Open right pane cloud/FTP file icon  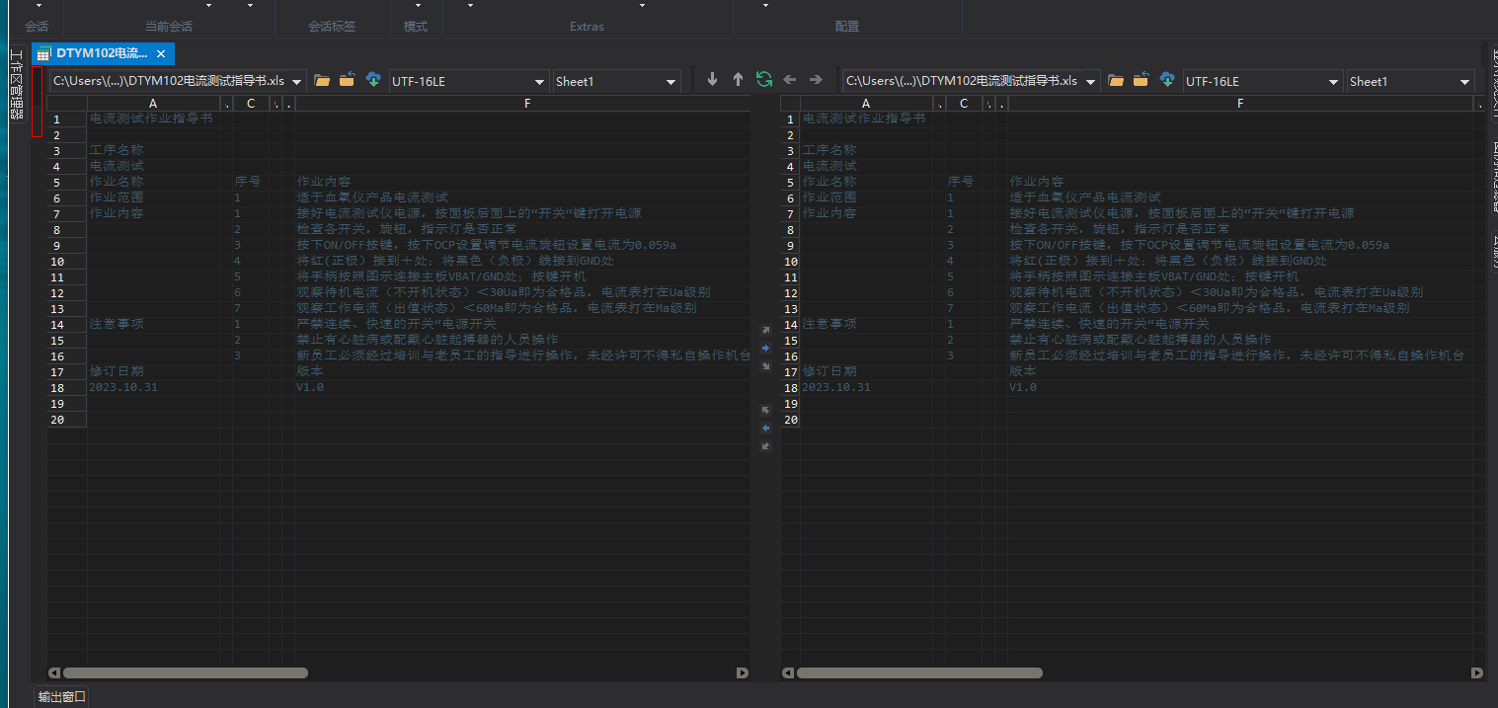point(1167,81)
